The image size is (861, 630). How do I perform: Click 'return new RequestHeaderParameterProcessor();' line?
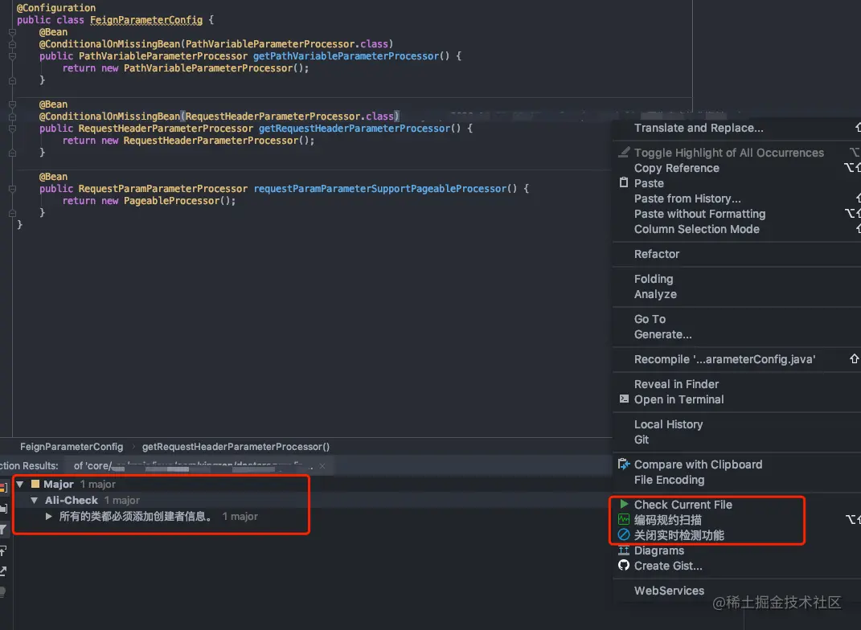point(188,141)
